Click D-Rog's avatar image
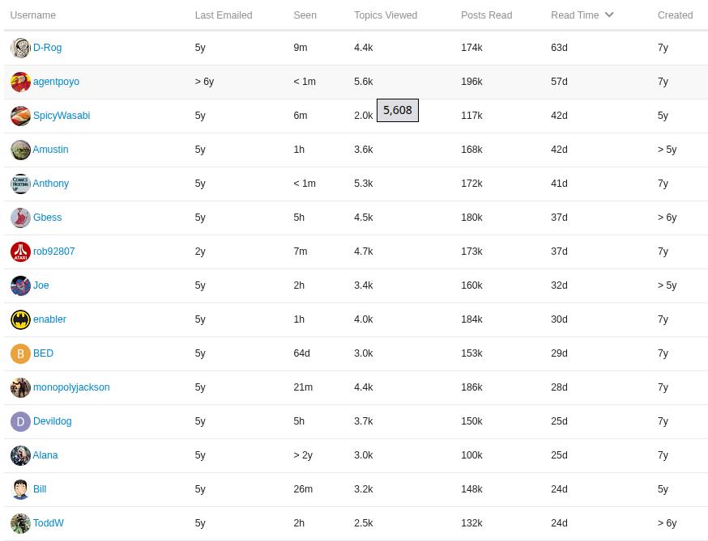Viewport: 708px width, 541px height. coord(20,49)
